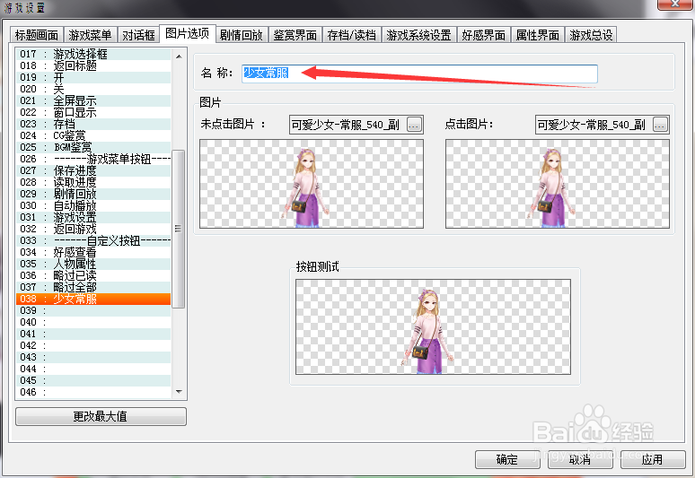Select list row 030 自动播放
The image size is (695, 478).
pyautogui.click(x=93, y=205)
